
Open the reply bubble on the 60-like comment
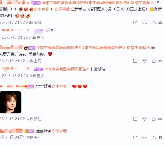pos(145,119)
